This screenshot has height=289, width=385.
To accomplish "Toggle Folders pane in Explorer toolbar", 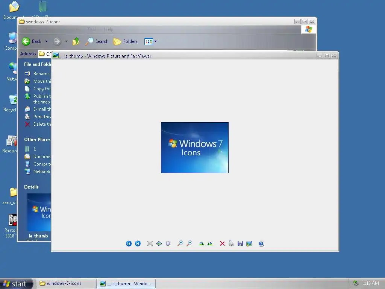I will (x=126, y=41).
